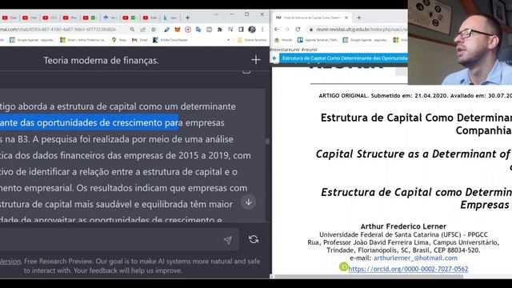Open the profile avatar in left browser
512x288 pixels.
tap(252, 30)
